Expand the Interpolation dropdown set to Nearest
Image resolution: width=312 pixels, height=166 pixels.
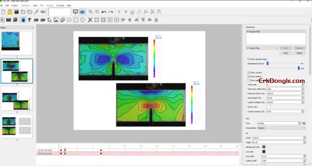click(x=281, y=128)
